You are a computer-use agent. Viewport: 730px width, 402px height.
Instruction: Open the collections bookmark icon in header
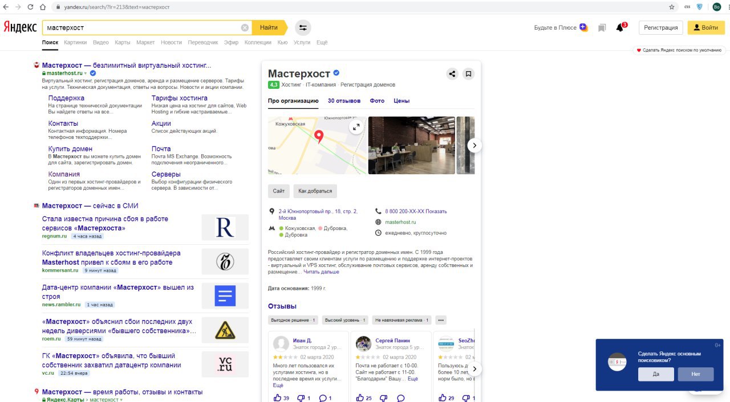[x=602, y=27]
